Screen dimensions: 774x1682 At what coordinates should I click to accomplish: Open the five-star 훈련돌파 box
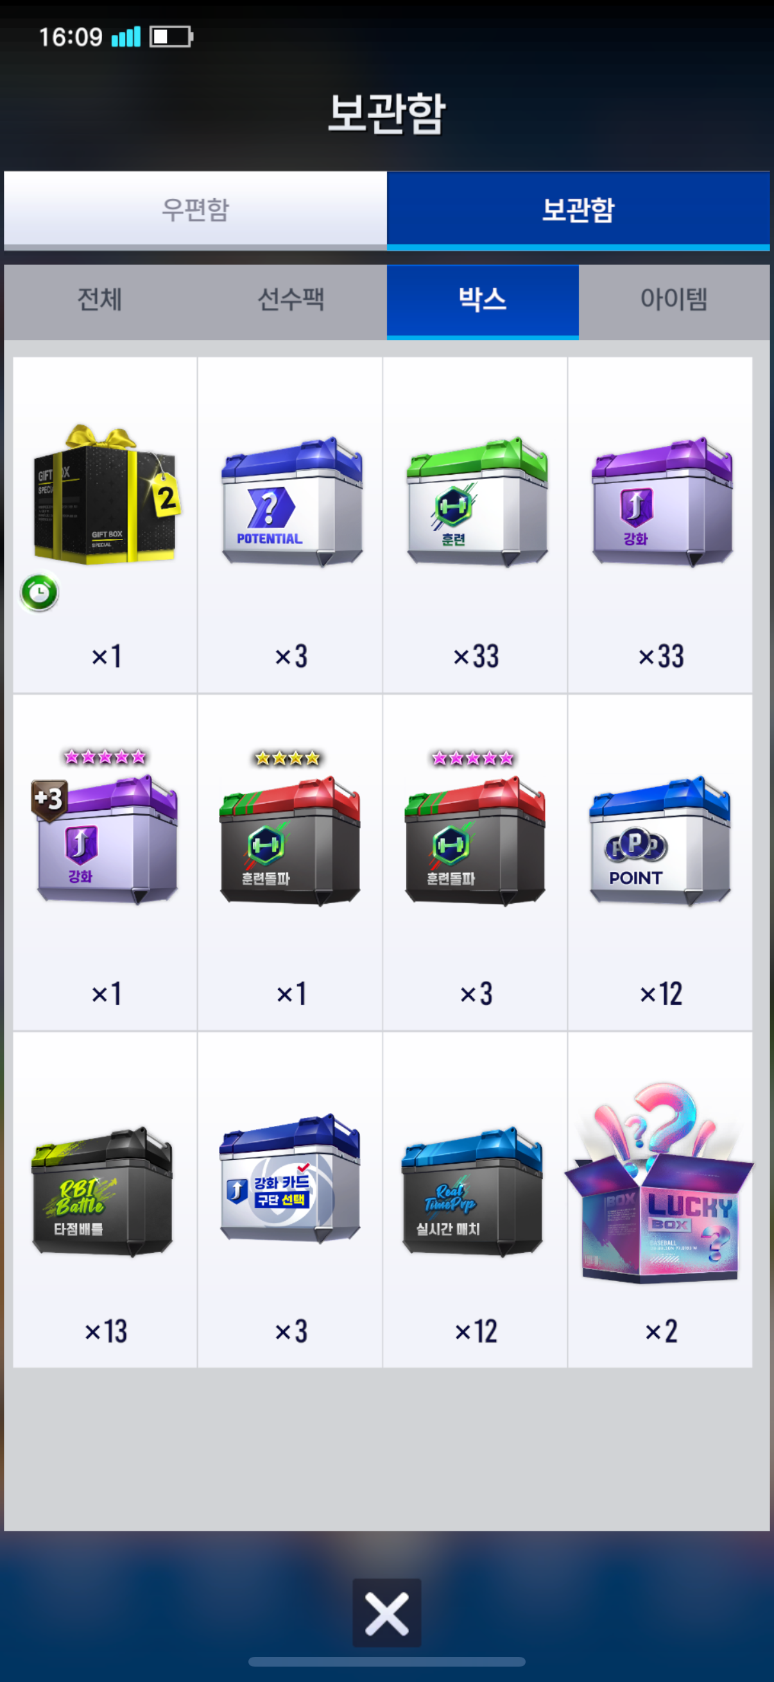coord(475,863)
